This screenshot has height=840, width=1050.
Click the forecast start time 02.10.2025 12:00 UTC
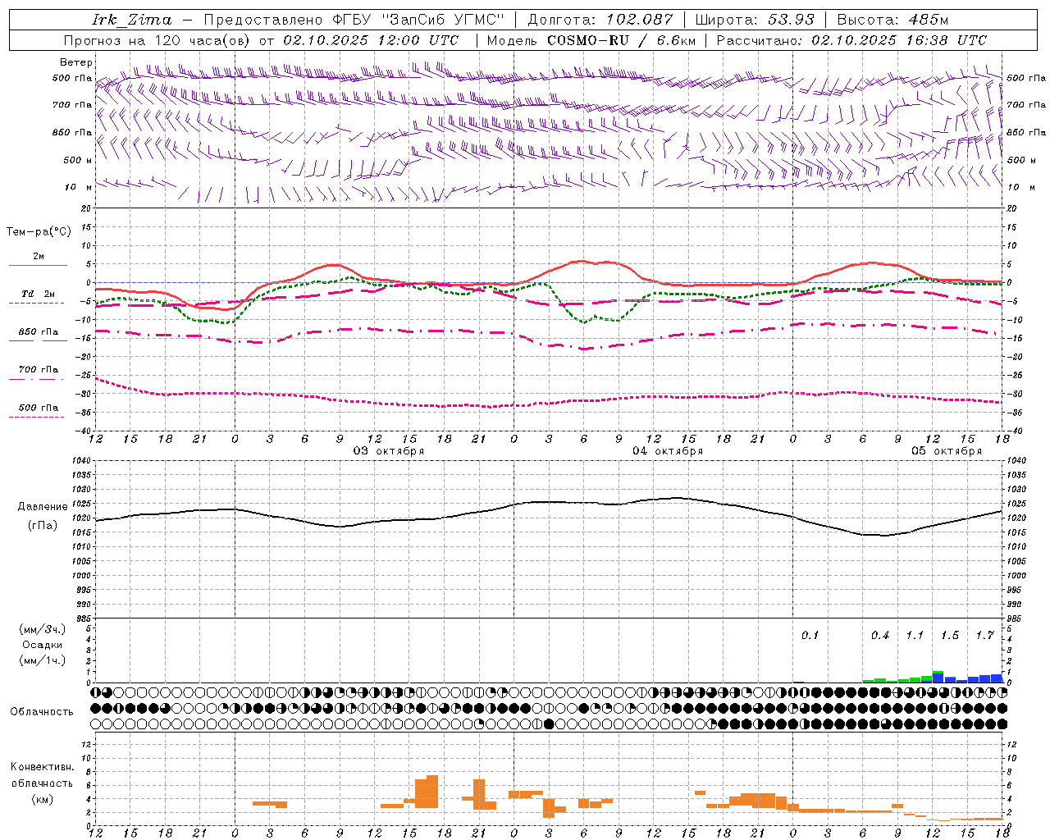click(371, 40)
